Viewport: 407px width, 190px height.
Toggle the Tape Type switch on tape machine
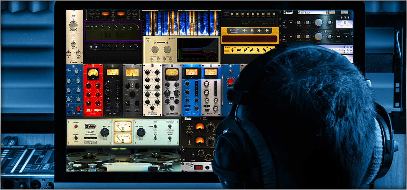[x=170, y=139]
